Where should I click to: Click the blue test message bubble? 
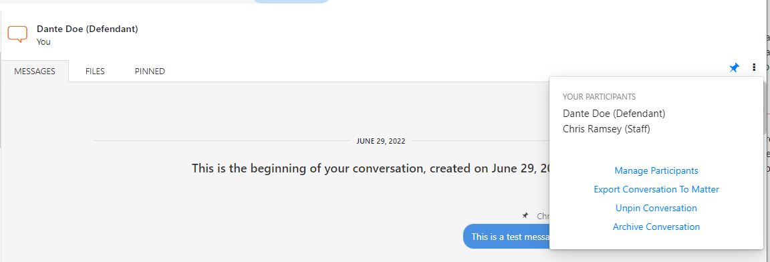pyautogui.click(x=506, y=237)
